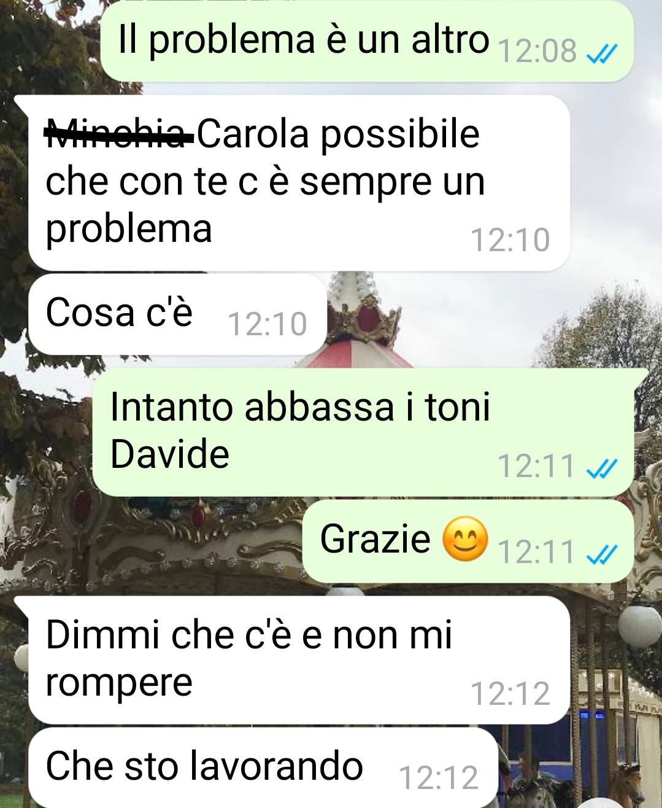Select the 'Grazie' message text
The height and width of the screenshot is (808, 662).
tap(375, 540)
